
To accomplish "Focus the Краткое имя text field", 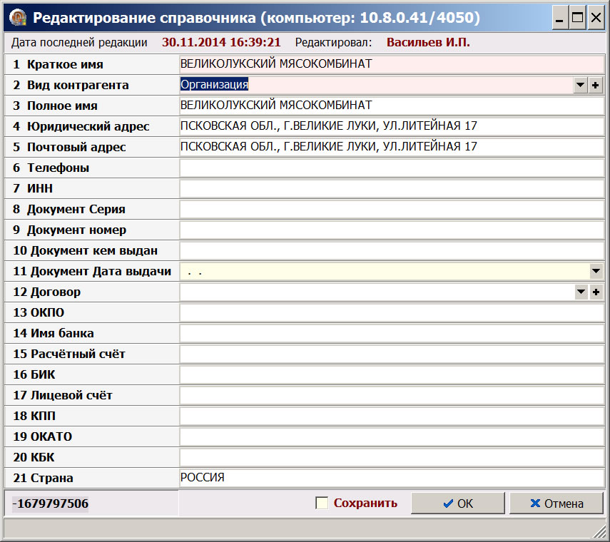I will pos(391,64).
